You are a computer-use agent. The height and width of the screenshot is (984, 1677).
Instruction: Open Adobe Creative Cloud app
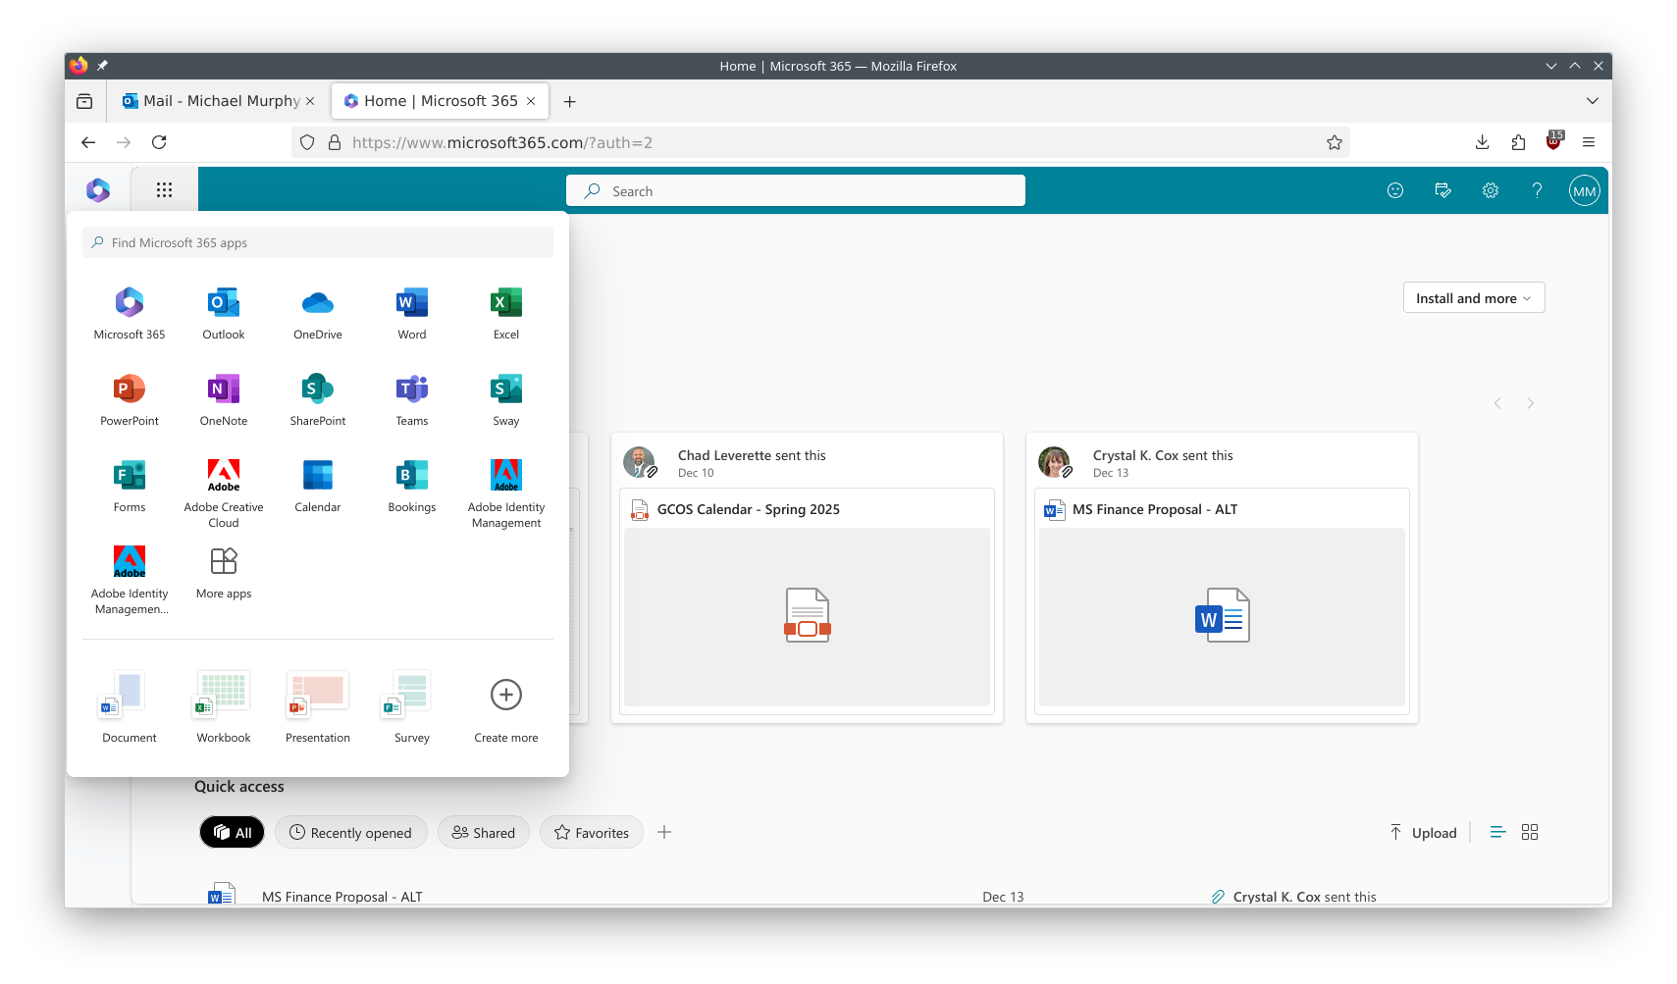[x=224, y=493]
